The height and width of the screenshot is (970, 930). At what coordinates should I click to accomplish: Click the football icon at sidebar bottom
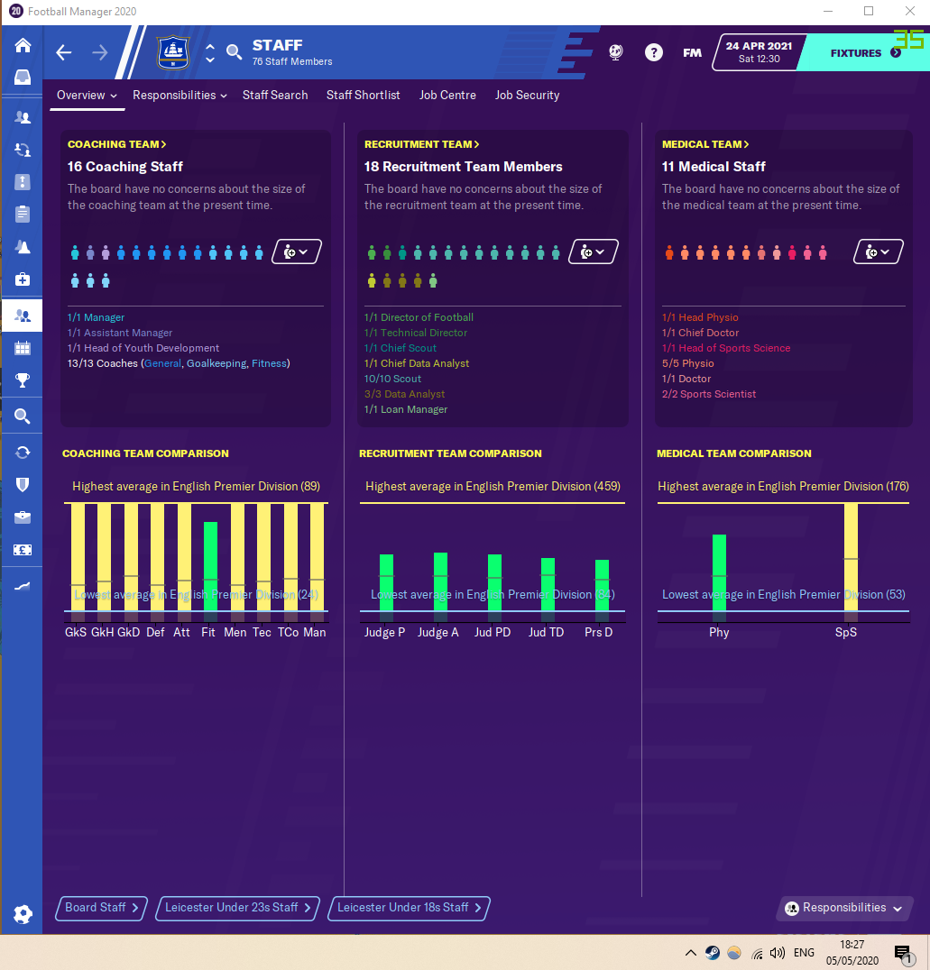23,914
